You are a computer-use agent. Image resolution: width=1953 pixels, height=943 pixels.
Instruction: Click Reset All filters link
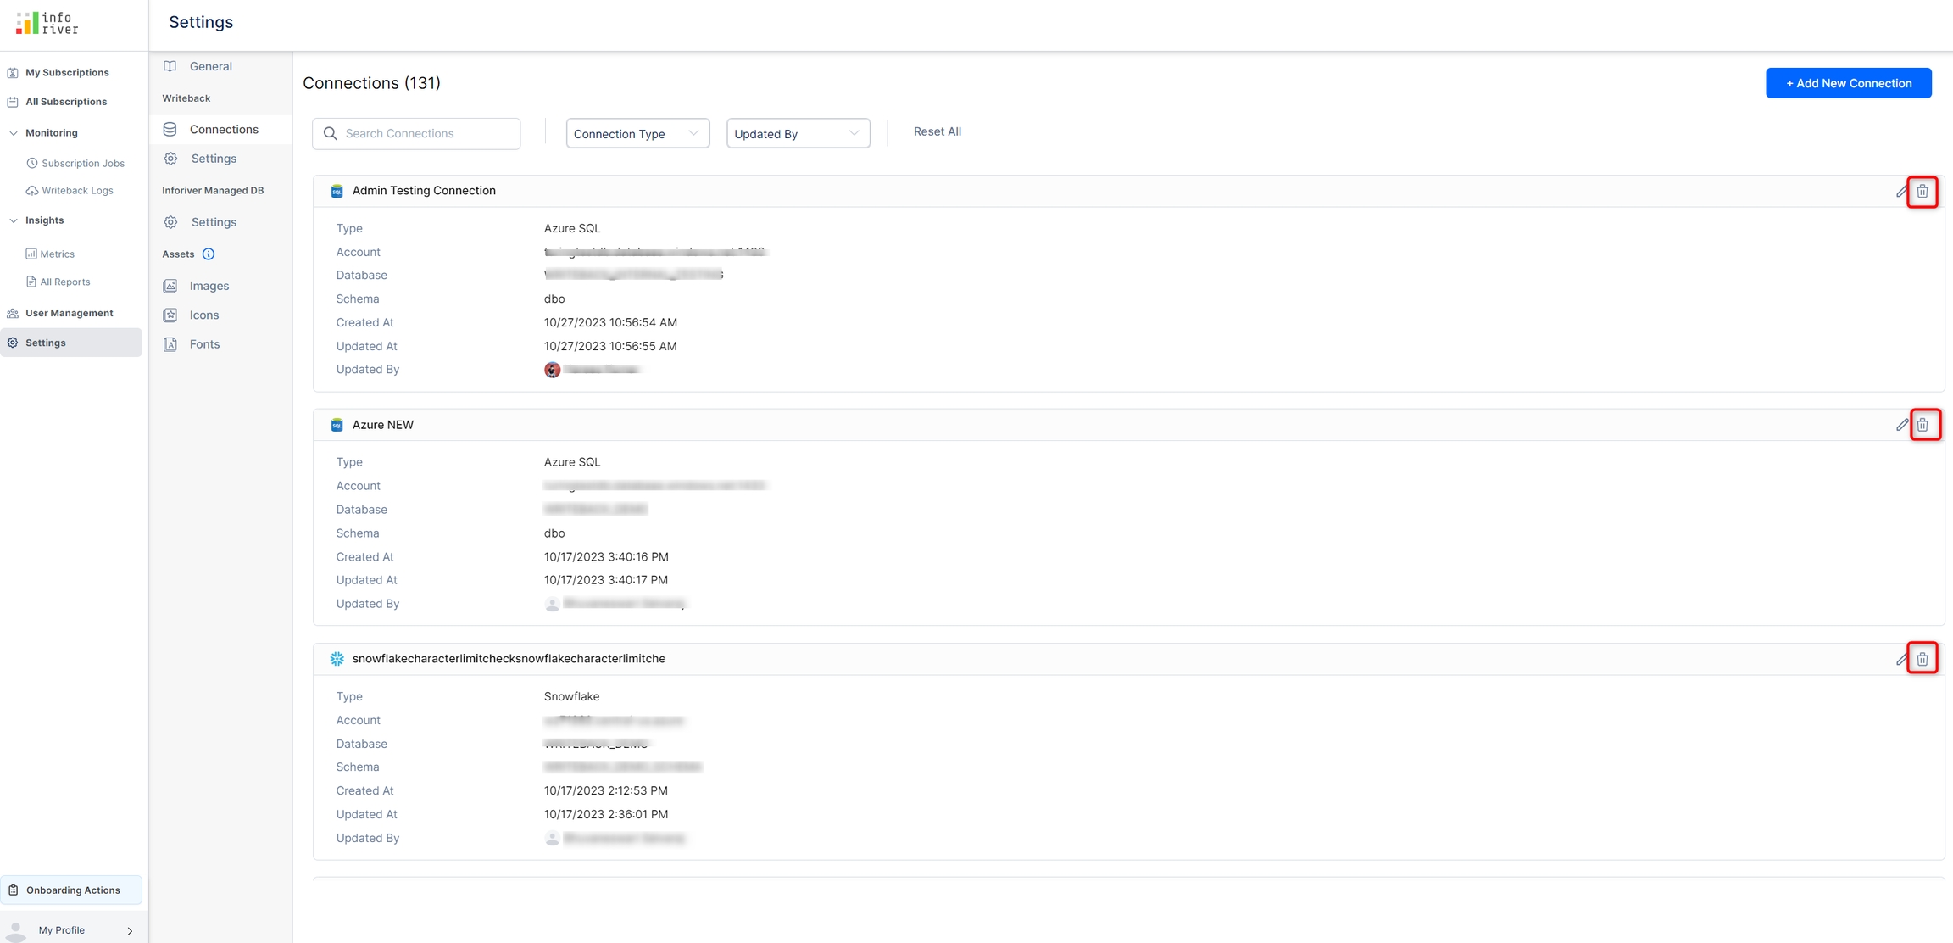(x=937, y=131)
